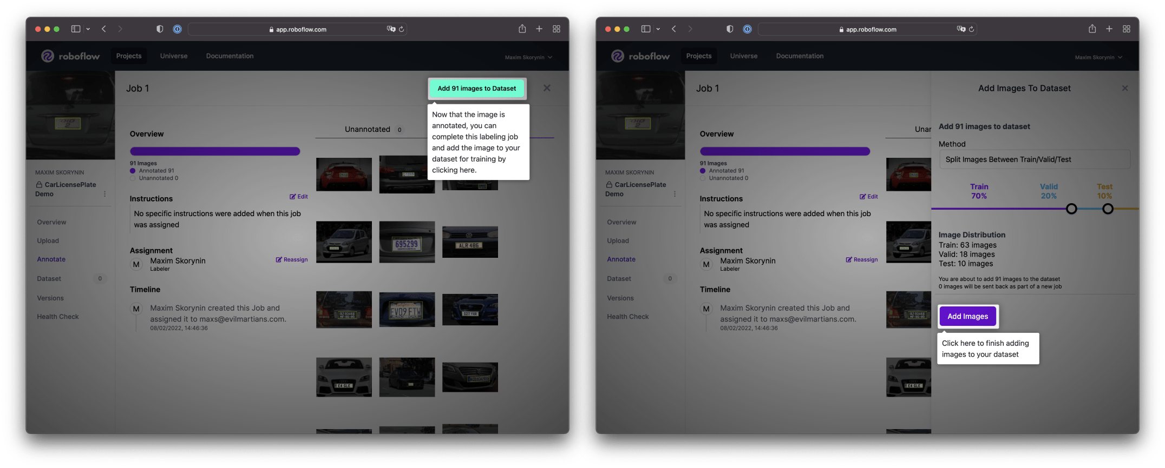Click the roboflow logo in the Add Images panel window
1165x468 pixels.
(x=640, y=56)
